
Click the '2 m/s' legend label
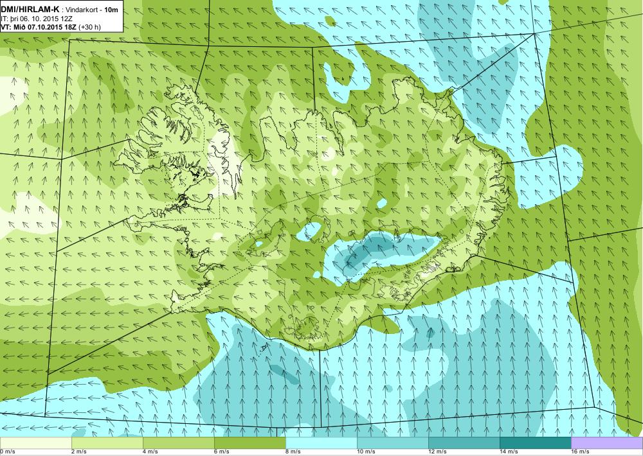(78, 452)
